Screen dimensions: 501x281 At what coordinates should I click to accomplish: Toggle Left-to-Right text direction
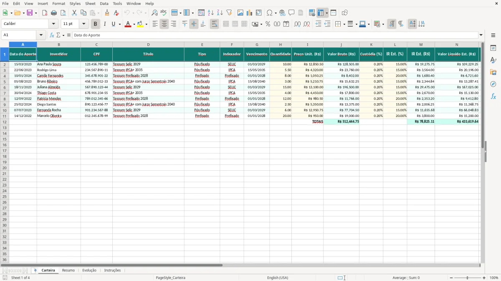392,24
